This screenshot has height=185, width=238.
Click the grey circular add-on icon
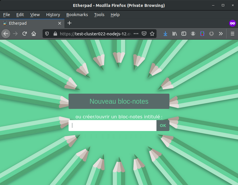point(211,34)
